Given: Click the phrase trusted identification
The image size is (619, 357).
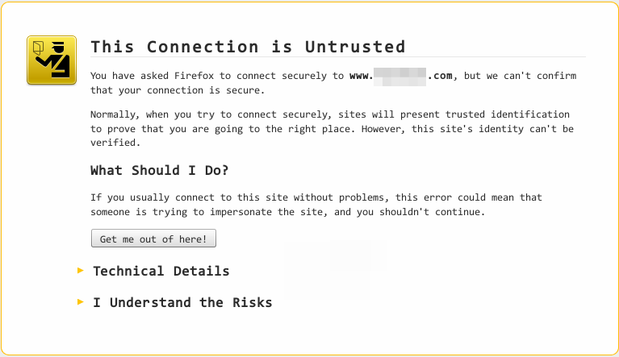Looking at the screenshot, I should point(508,114).
